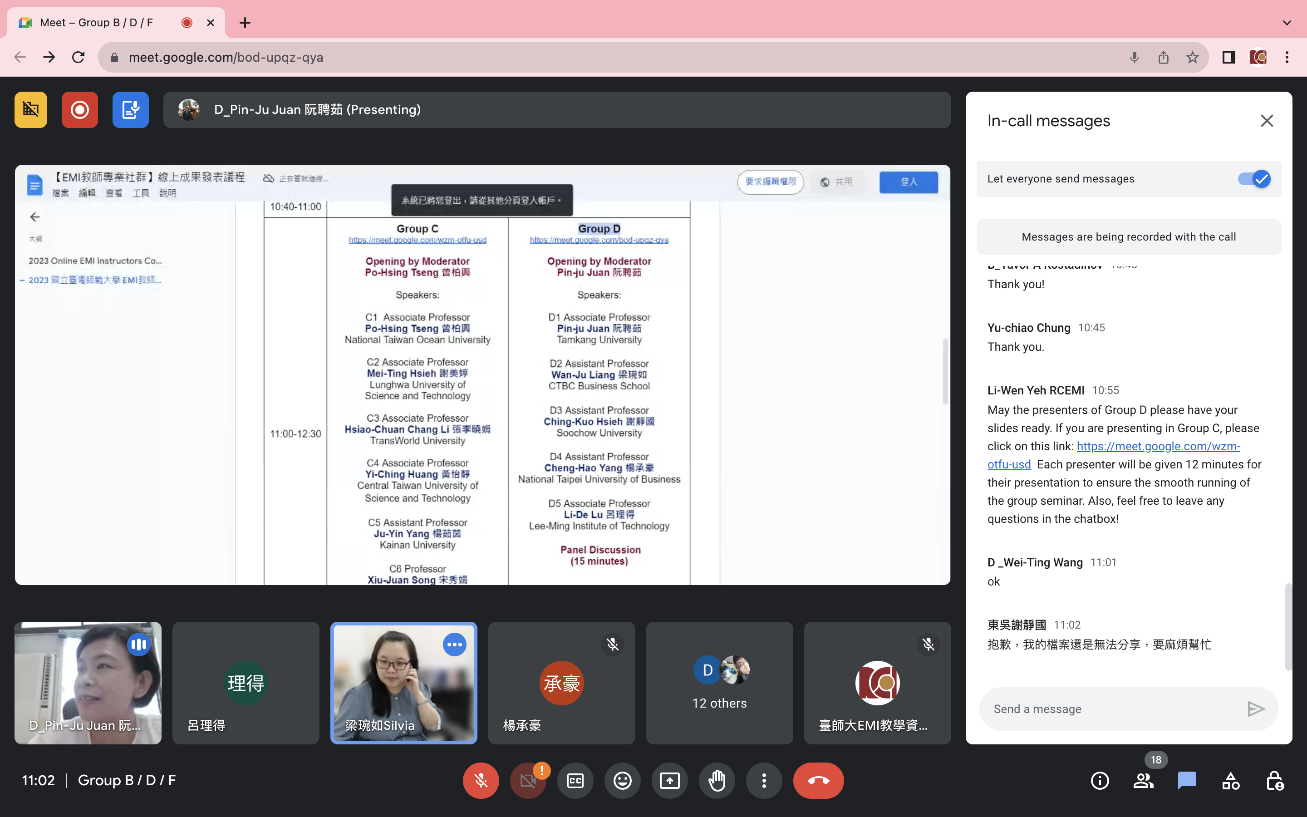Click the yellow captions-off extension icon

(31, 110)
